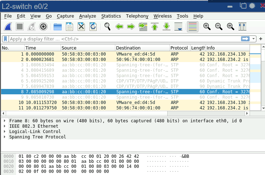
Task: Expand Logical-Link Control section
Action: tap(5, 132)
